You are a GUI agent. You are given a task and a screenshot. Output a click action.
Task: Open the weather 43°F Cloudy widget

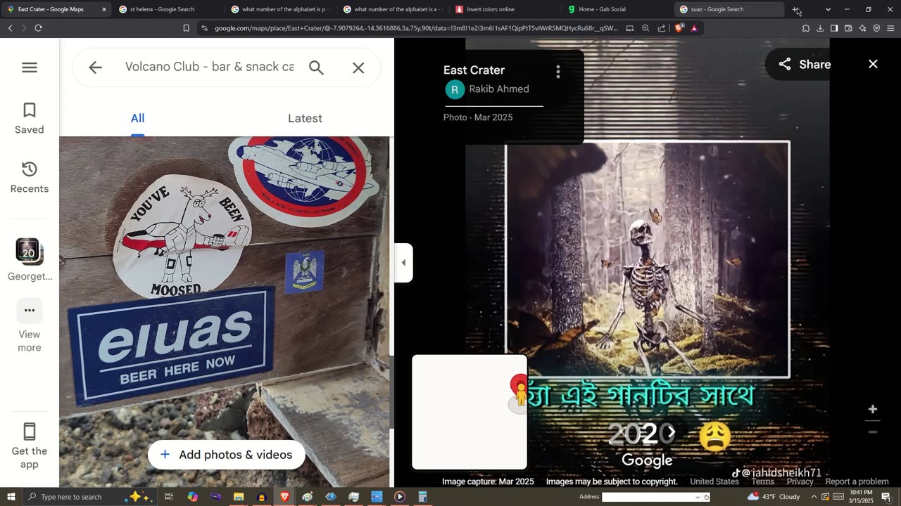(774, 497)
